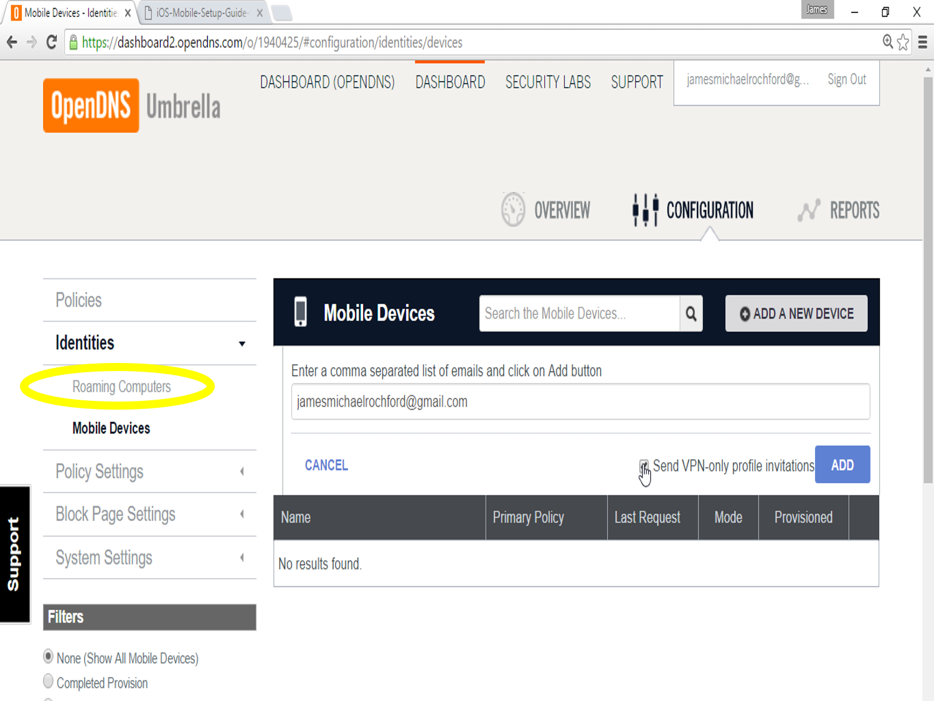Image resolution: width=934 pixels, height=701 pixels.
Task: Open SUPPORT nav item
Action: click(637, 82)
